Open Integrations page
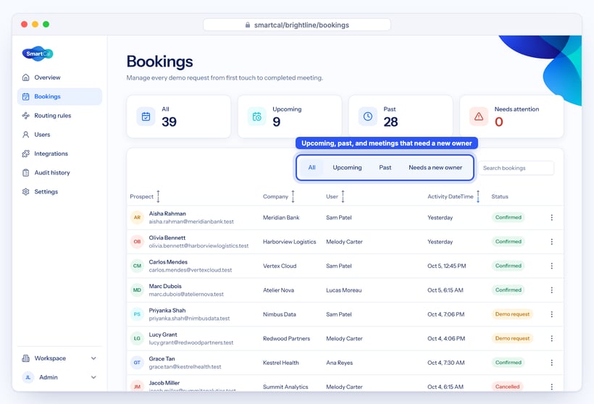 [59, 153]
